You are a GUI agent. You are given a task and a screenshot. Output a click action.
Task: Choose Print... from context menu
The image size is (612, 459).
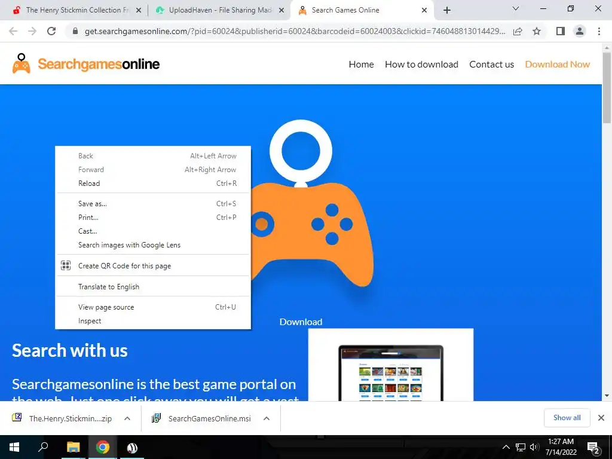(x=153, y=218)
